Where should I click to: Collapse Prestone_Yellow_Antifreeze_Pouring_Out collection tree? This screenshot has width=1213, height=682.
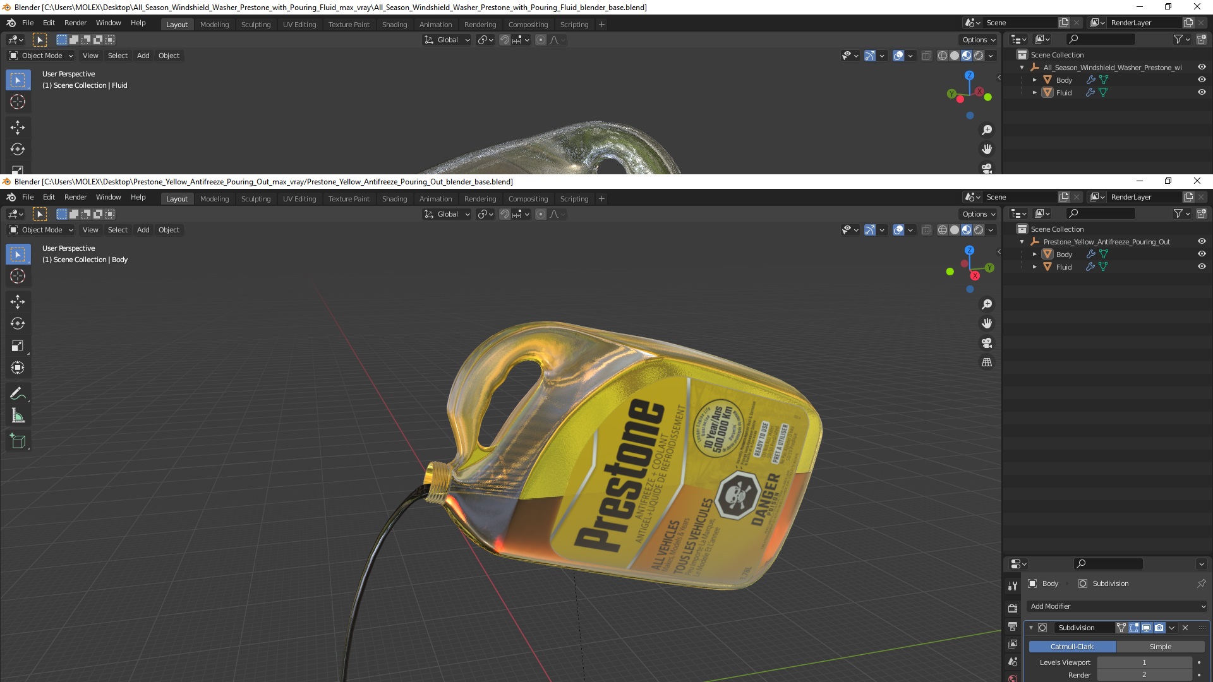point(1022,242)
